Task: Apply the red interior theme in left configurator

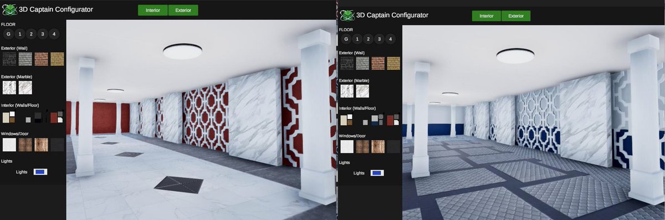Action: [x=57, y=117]
